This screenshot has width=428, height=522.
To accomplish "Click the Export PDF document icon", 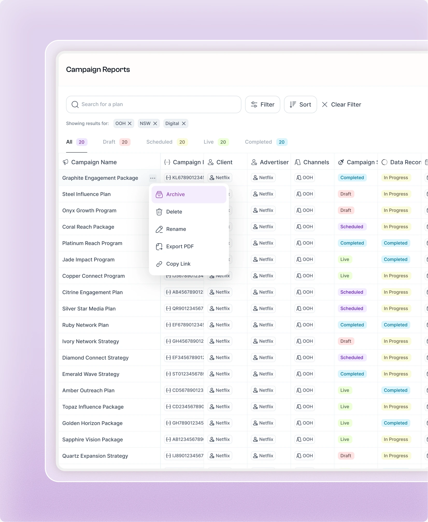I will [159, 247].
